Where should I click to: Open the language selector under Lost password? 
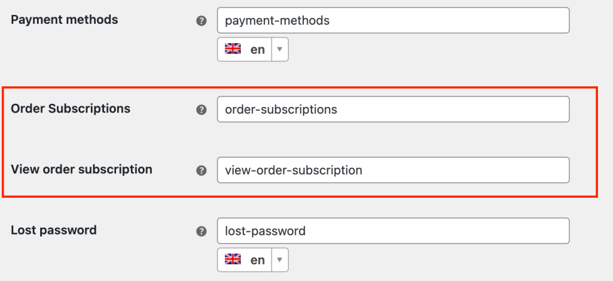(x=253, y=260)
